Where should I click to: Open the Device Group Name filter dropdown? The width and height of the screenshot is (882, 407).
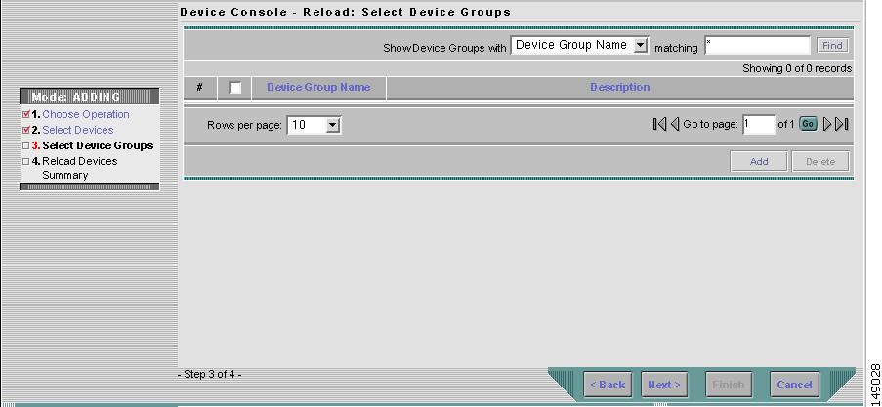[x=580, y=45]
